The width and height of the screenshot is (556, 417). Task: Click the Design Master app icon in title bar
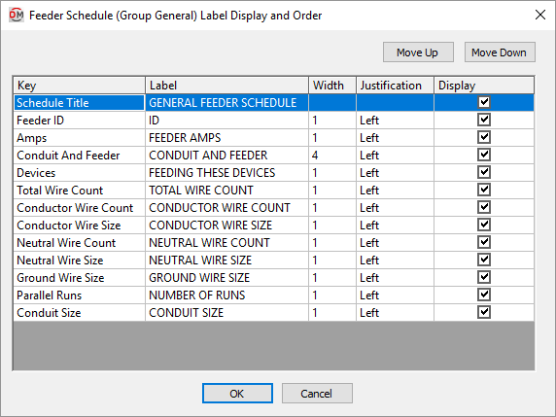tap(16, 16)
